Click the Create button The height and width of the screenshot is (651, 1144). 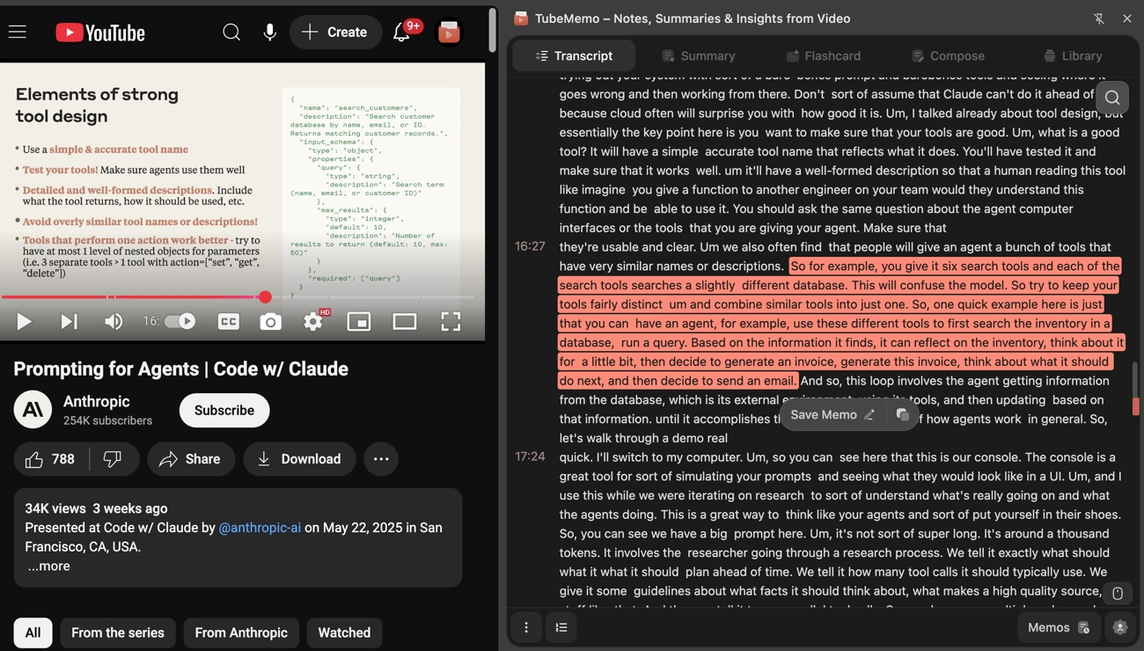tap(335, 33)
